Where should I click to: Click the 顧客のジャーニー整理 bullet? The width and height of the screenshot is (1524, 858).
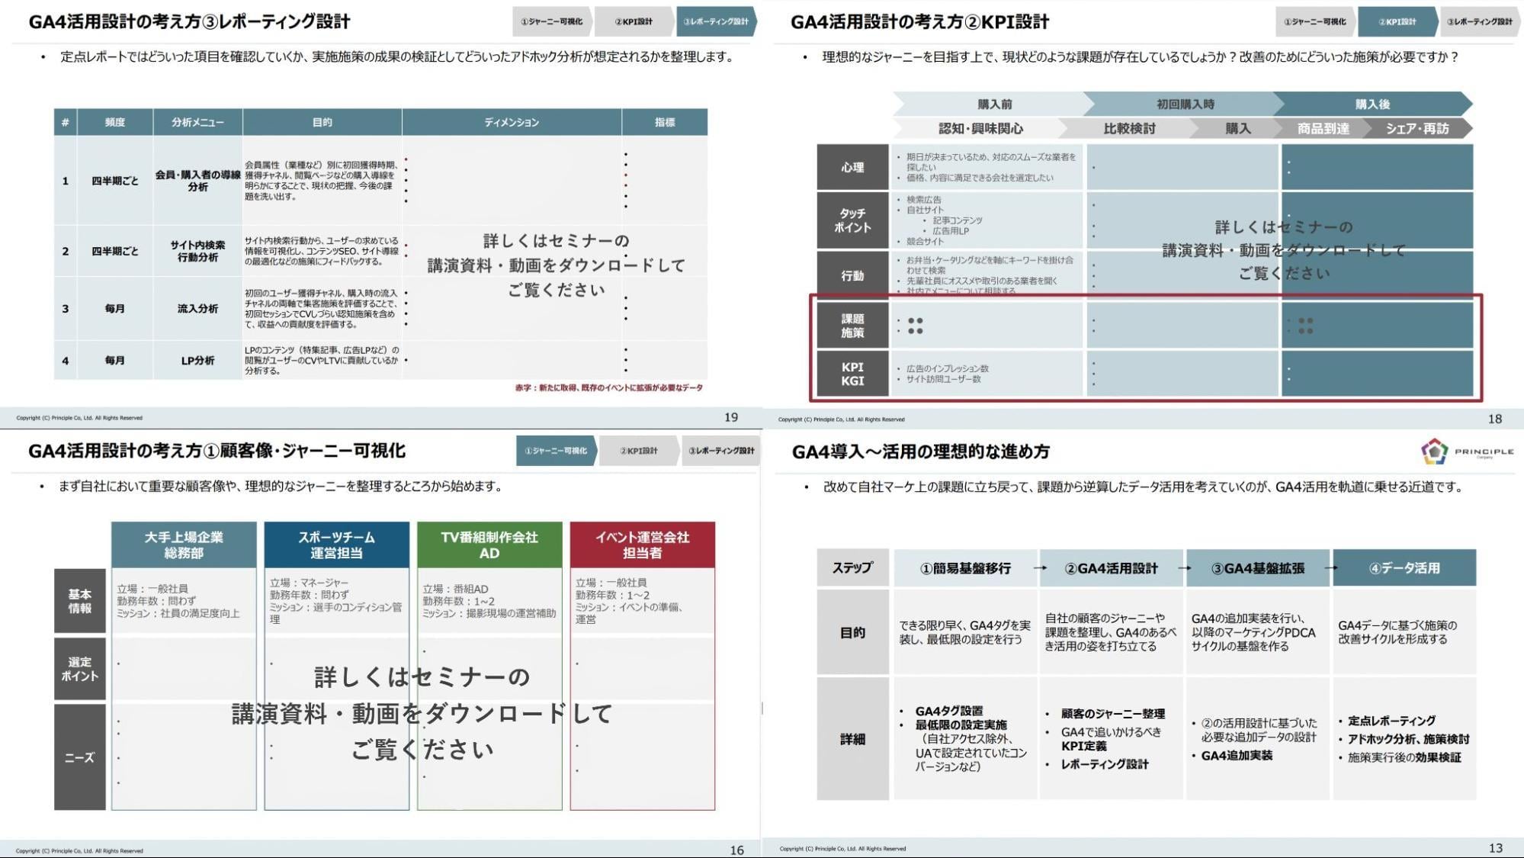pyautogui.click(x=1112, y=714)
